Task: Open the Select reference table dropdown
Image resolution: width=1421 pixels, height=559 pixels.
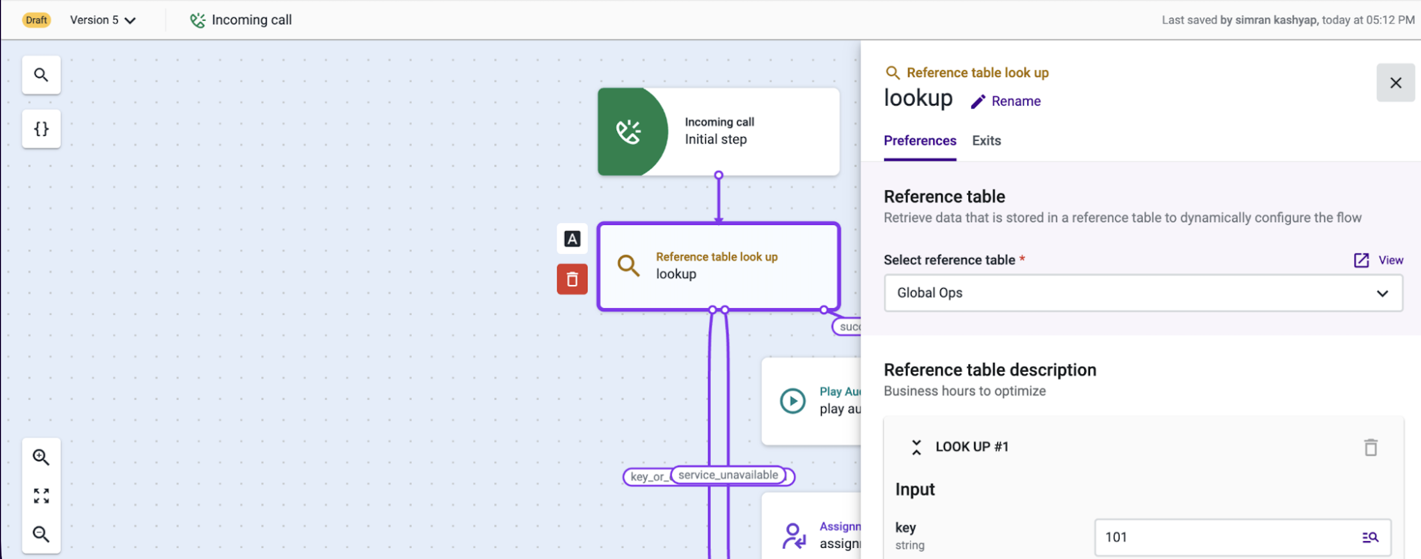Action: 1144,293
